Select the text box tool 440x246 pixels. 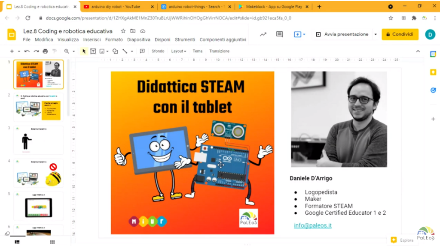click(x=93, y=51)
